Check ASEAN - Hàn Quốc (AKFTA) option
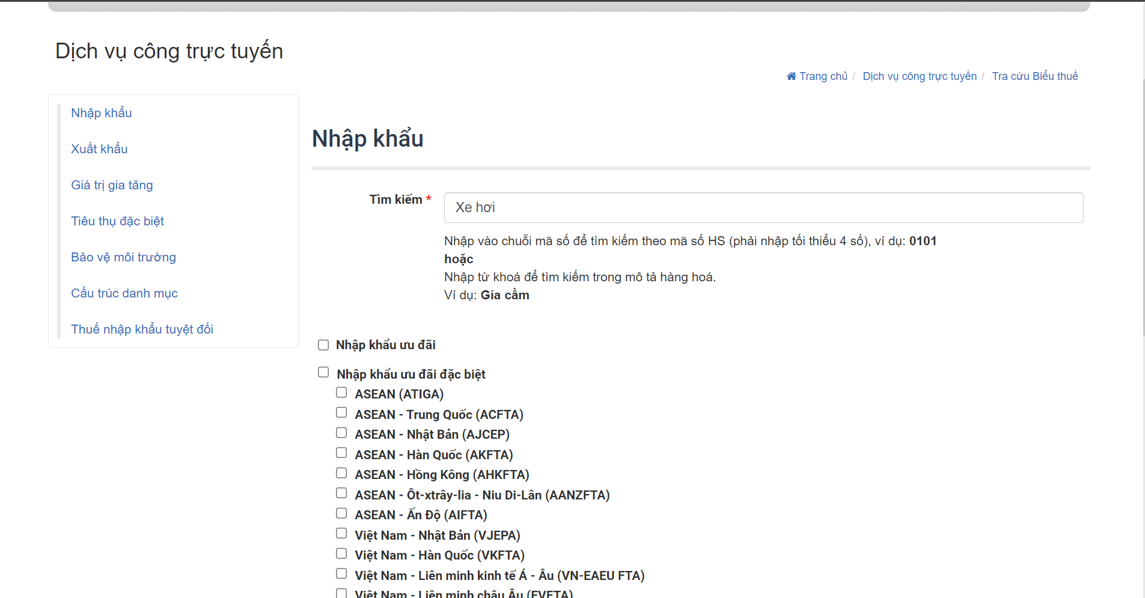This screenshot has height=598, width=1145. pos(341,453)
